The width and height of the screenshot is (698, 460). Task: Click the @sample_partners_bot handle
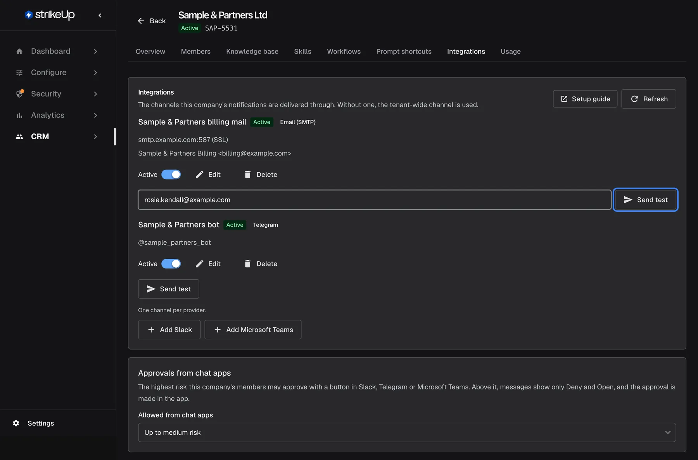point(174,242)
